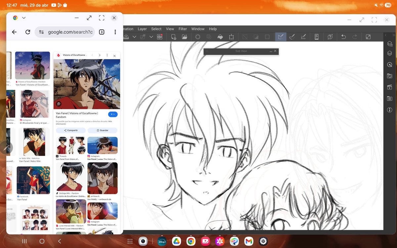Viewport: 397px width, 248px height.
Task: Go back in Chrome browser
Action: [14, 32]
